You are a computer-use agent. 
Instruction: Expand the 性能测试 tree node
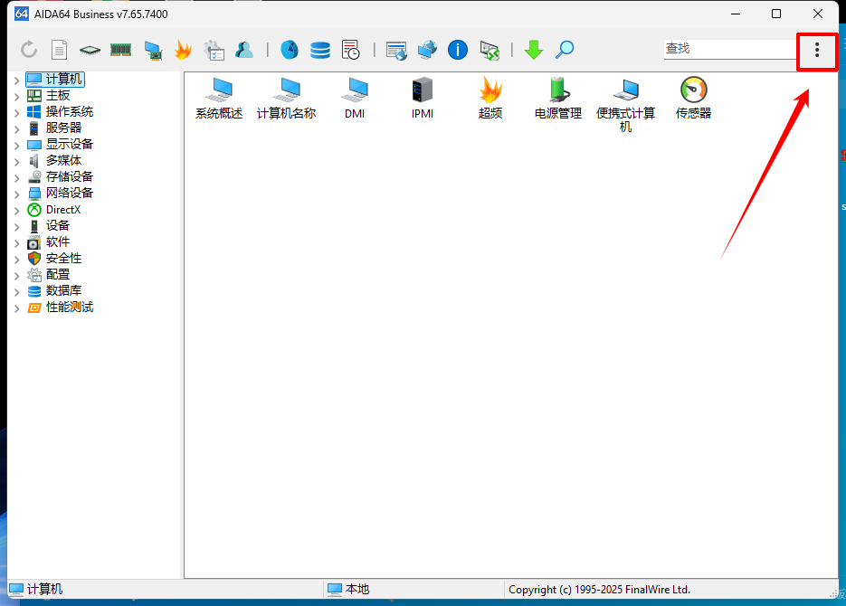tap(16, 308)
